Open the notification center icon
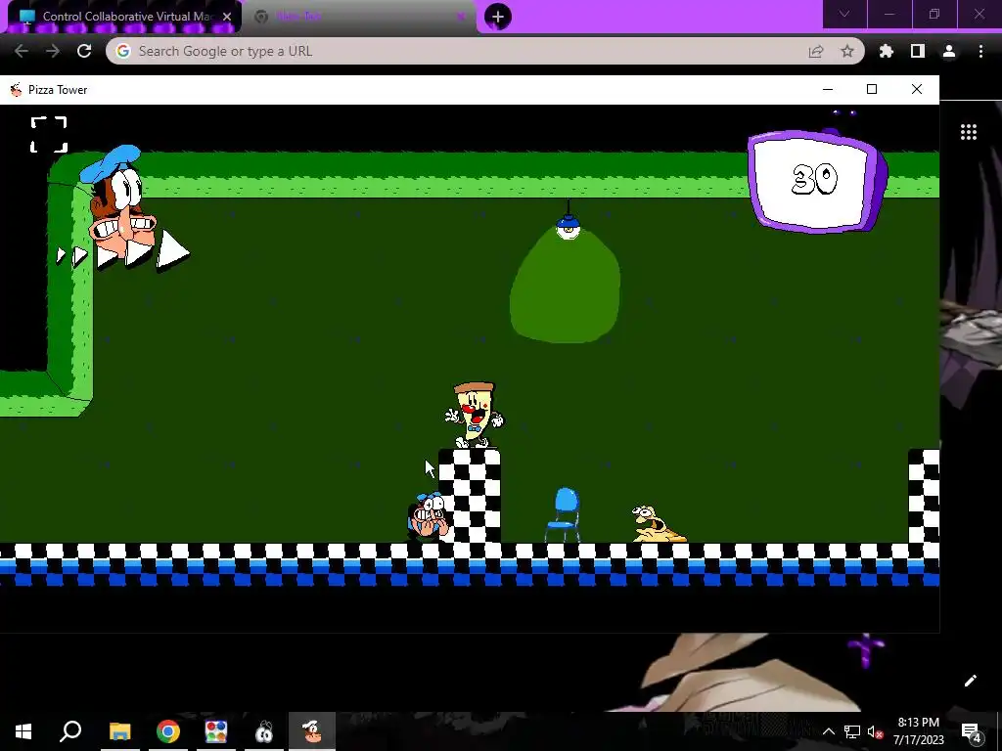 (972, 731)
